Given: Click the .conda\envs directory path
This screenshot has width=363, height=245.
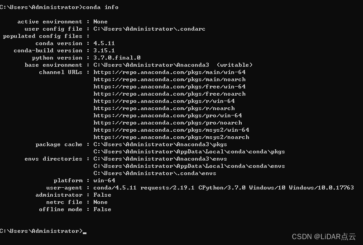Looking at the screenshot, I should [155, 173].
